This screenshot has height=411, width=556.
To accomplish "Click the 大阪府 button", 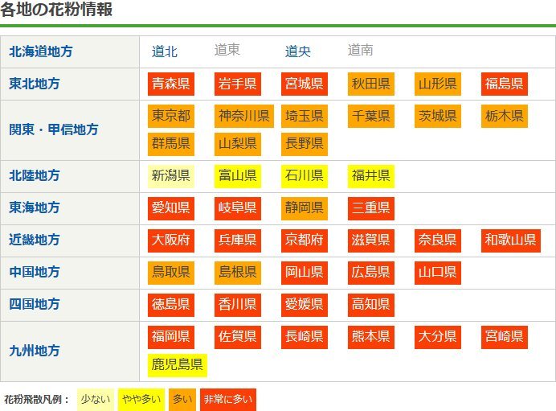I will click(x=170, y=240).
